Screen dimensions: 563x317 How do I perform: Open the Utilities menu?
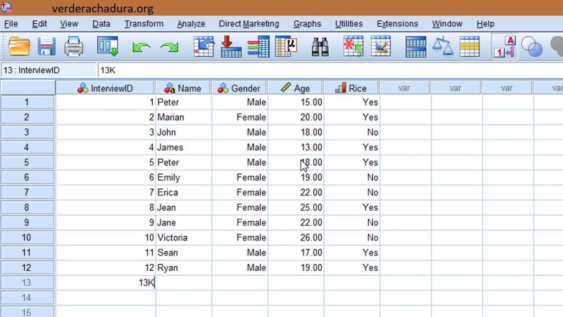tap(349, 24)
